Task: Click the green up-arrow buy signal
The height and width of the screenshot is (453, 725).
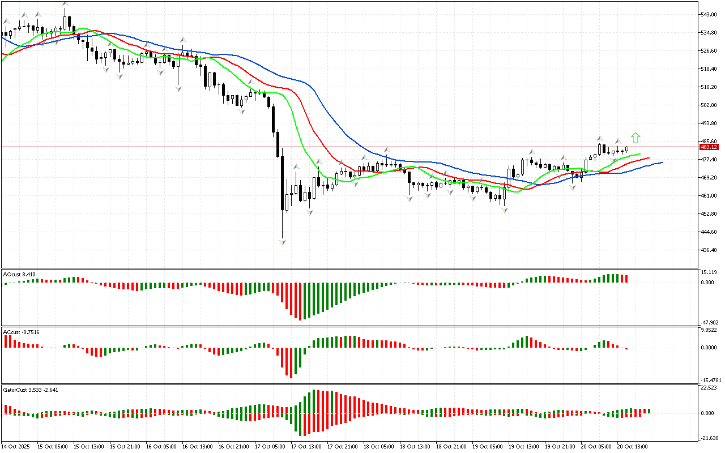Action: (636, 138)
